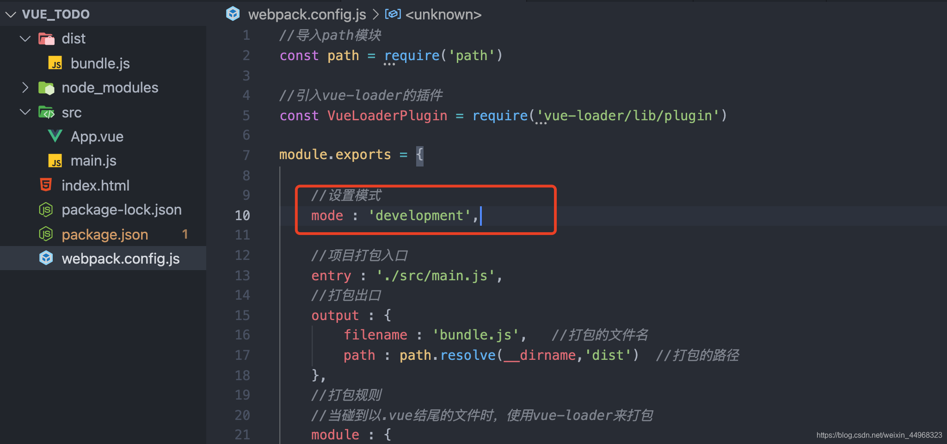Click the output property on line 15
The height and width of the screenshot is (444, 947).
click(335, 315)
